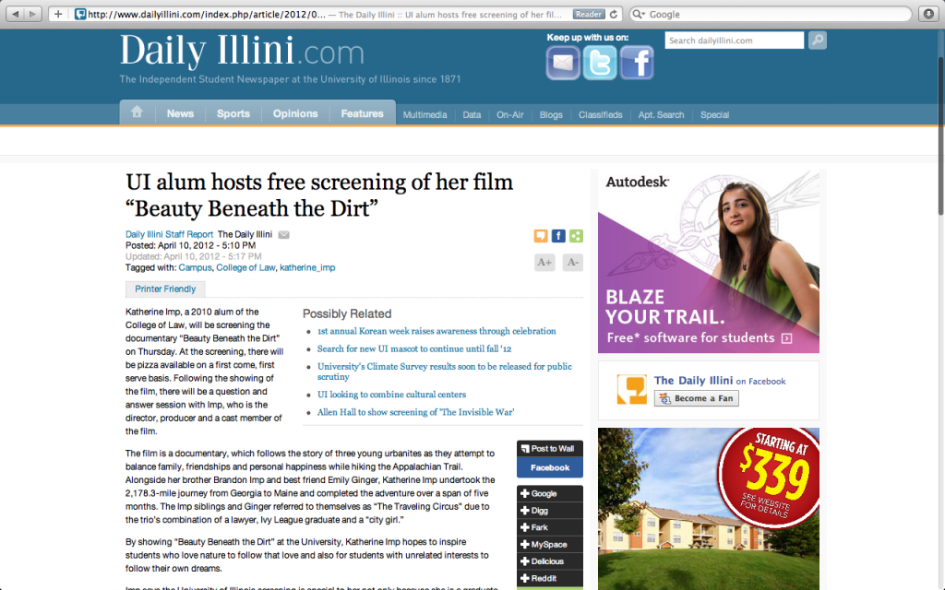
Task: Go back with the browser back arrow
Action: [15, 14]
